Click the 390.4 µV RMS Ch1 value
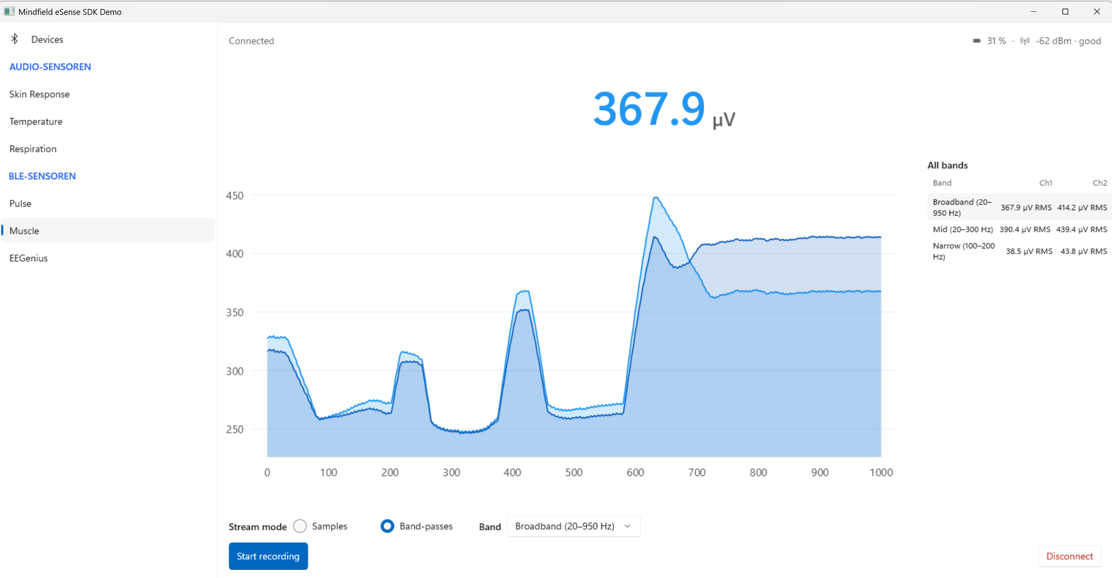This screenshot has width=1112, height=578. tap(1025, 230)
